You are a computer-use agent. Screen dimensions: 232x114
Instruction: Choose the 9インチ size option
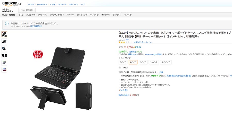[x=143, y=62]
